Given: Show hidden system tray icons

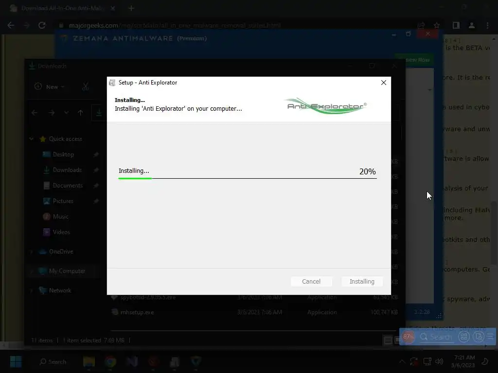Looking at the screenshot, I should click(x=402, y=361).
